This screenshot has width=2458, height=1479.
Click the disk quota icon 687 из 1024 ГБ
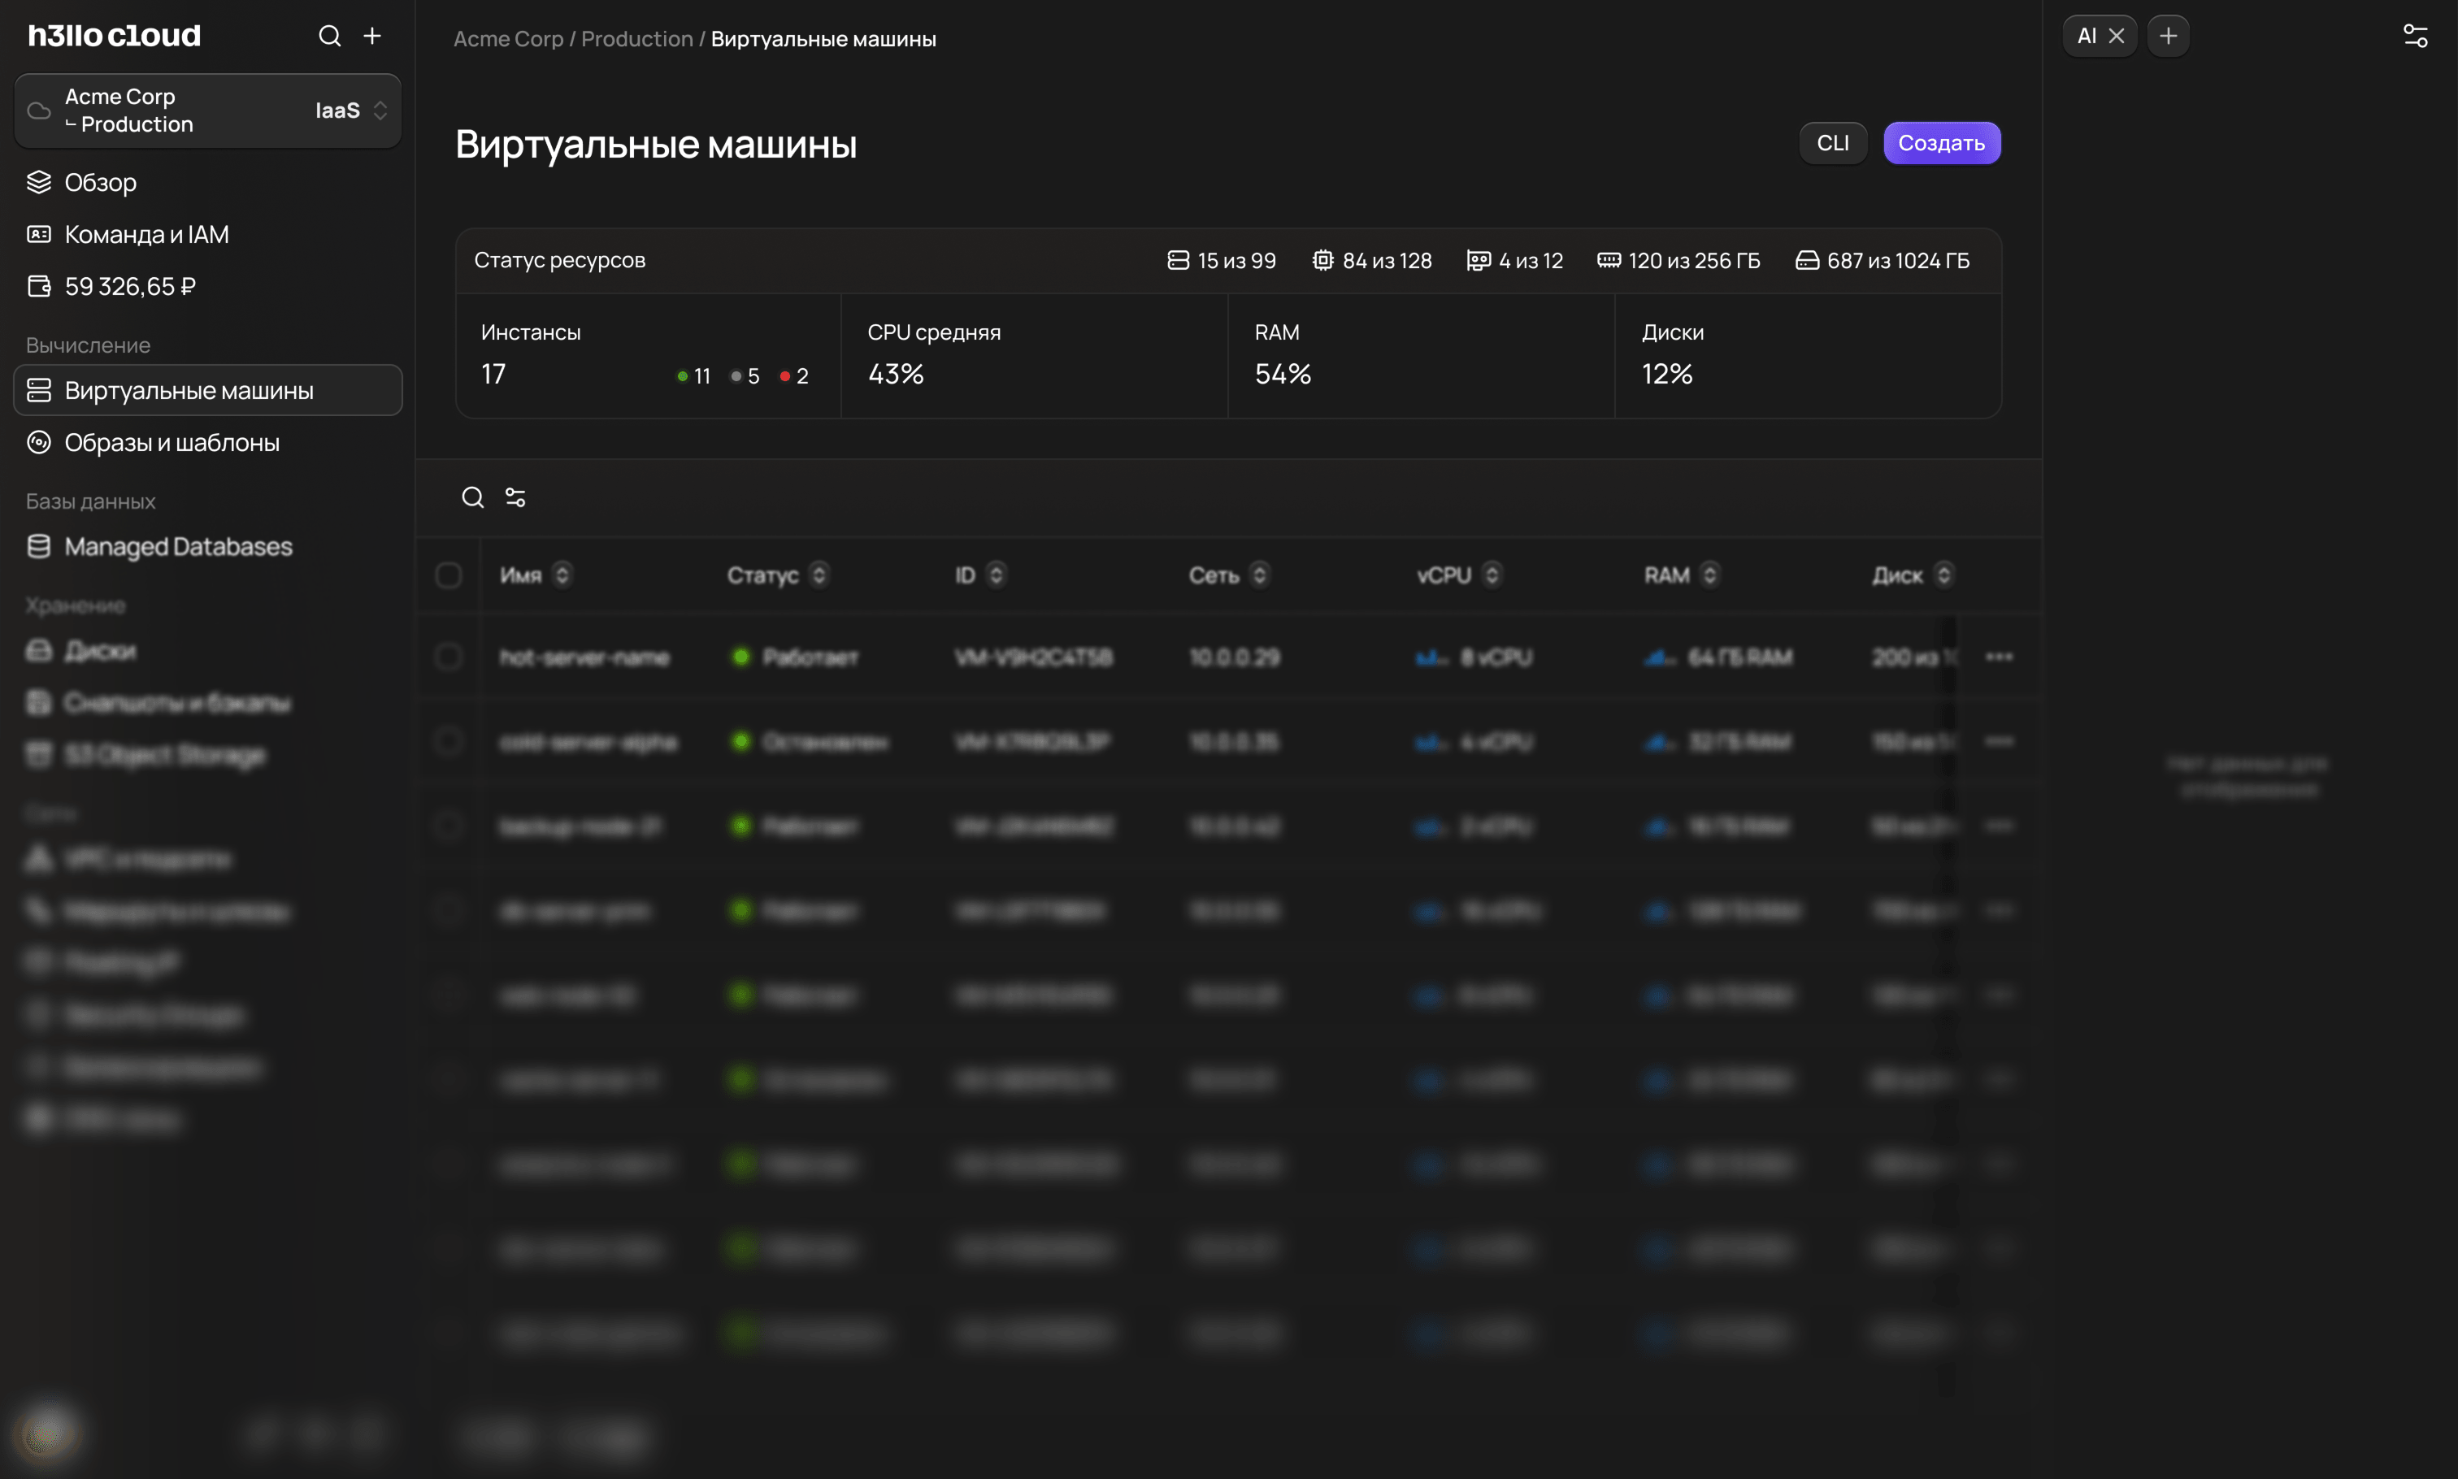tap(1807, 260)
